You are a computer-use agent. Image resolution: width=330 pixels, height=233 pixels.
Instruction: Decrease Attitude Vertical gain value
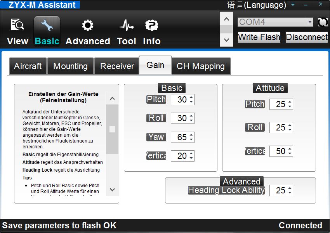click(x=290, y=153)
